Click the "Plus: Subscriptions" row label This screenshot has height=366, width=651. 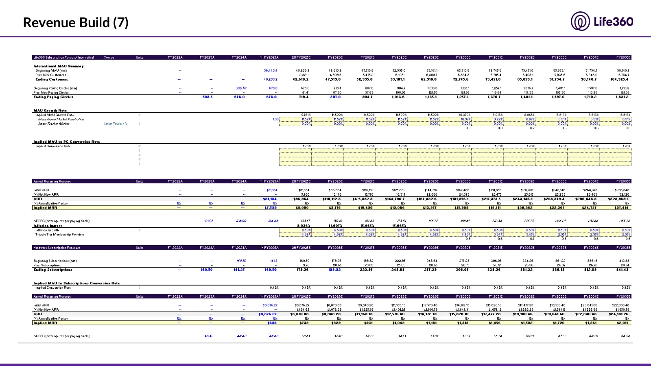coord(47,266)
